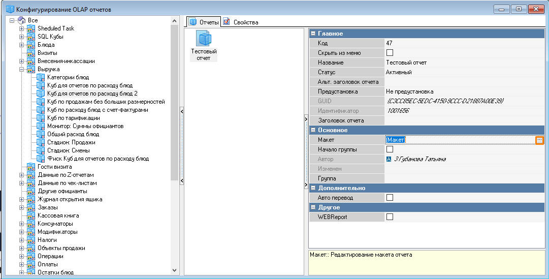The image size is (549, 279).
Task: Enable the Скрыть из меню checkbox
Action: [390, 53]
